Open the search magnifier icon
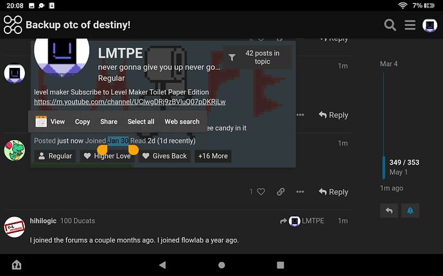 390,25
